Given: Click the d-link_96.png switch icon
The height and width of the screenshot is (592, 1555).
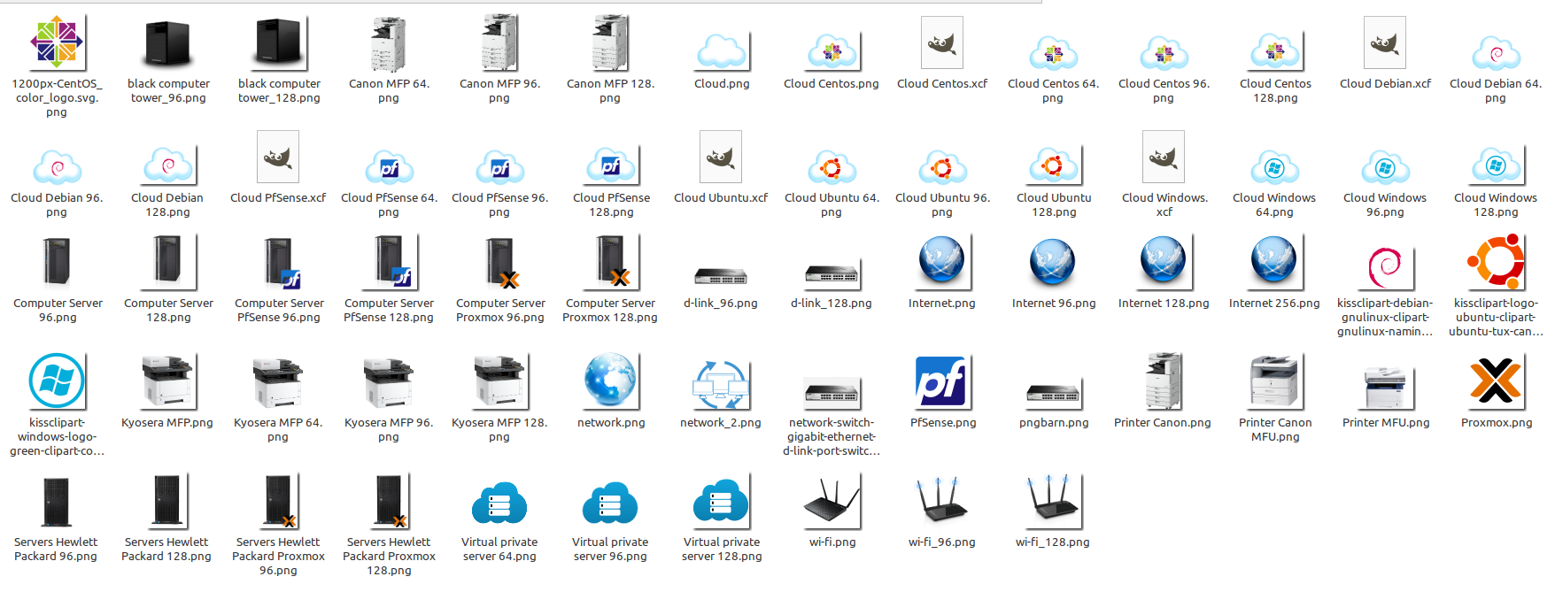Looking at the screenshot, I should (721, 276).
